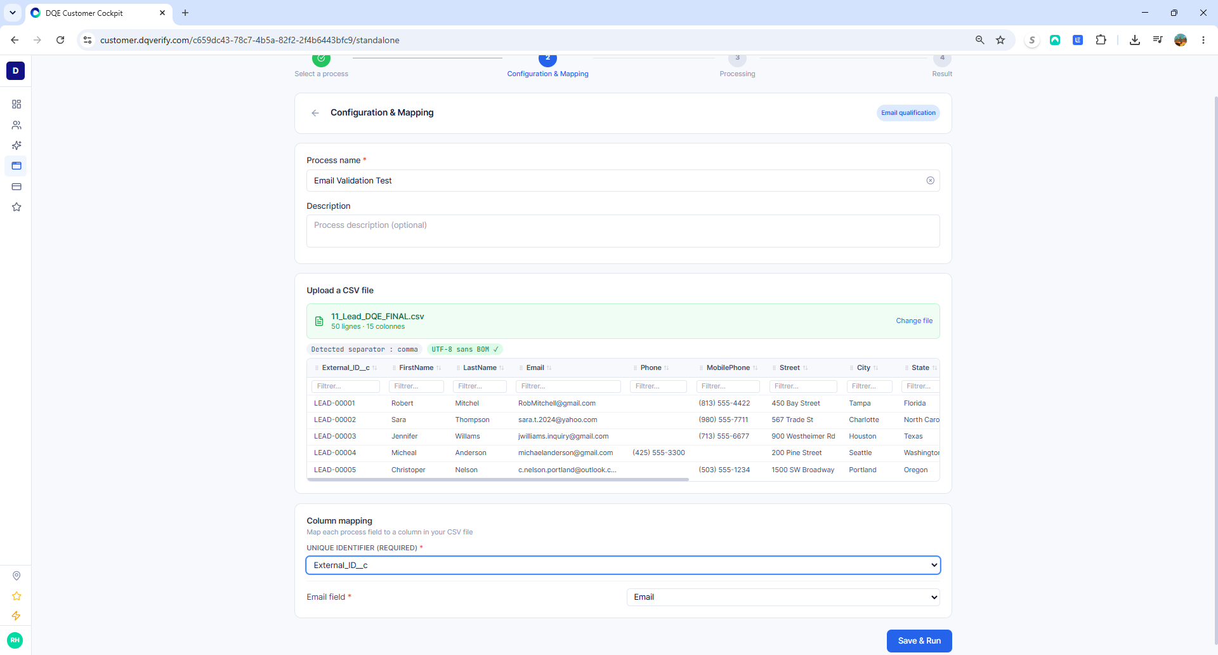Open the blue E extension icon
The height and width of the screenshot is (655, 1218).
click(1078, 40)
